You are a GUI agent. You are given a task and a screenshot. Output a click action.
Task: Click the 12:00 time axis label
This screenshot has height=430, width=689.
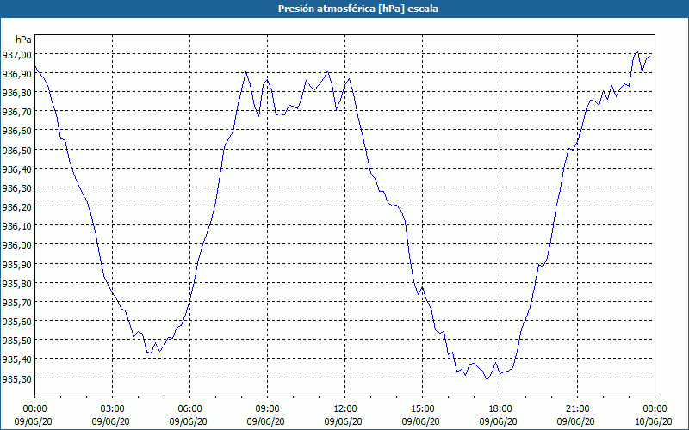point(345,409)
